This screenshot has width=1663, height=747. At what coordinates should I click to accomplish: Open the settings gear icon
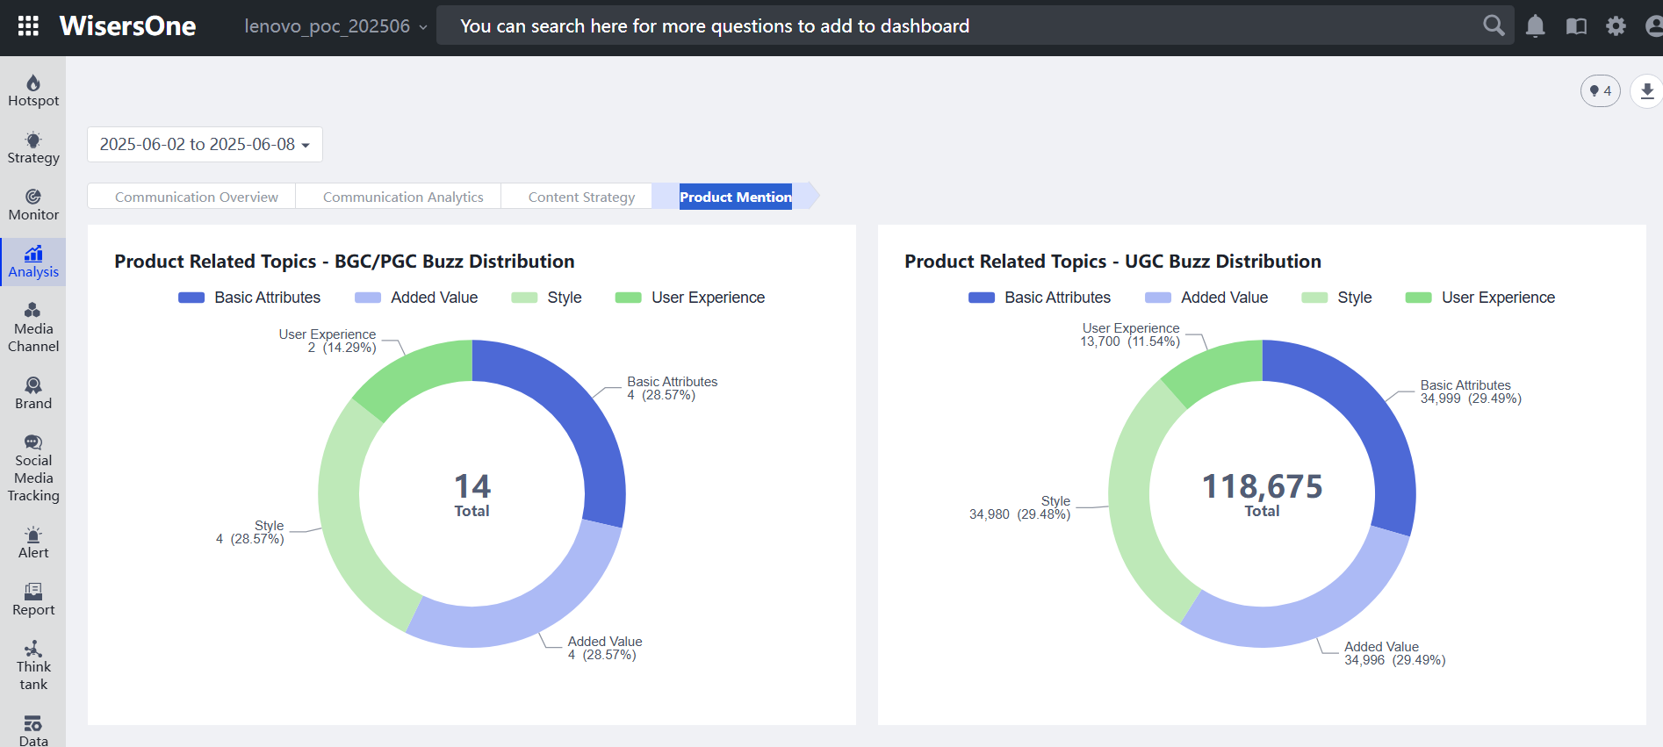pos(1616,26)
